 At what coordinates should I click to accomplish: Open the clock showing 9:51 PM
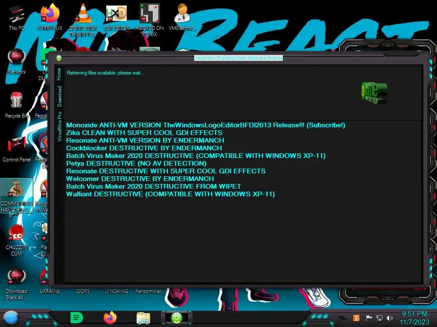(414, 318)
